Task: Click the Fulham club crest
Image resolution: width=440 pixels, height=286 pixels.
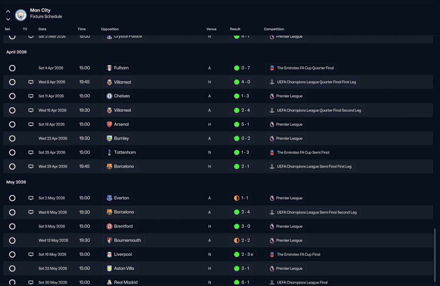Action: click(109, 68)
